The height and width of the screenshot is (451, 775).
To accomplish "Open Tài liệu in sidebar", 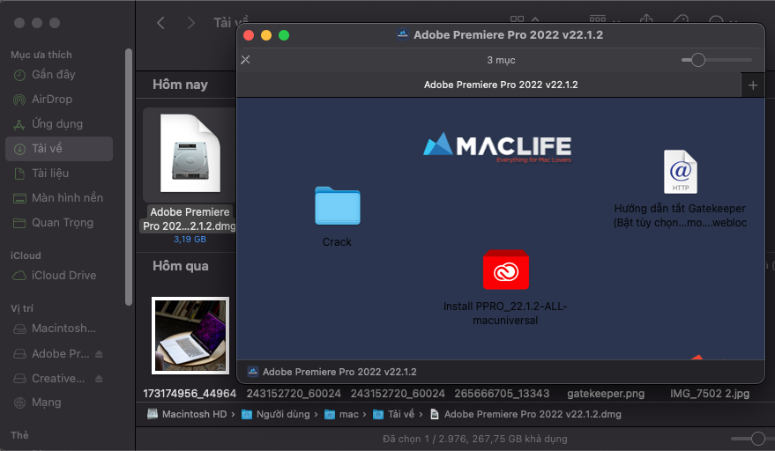I will tap(50, 174).
